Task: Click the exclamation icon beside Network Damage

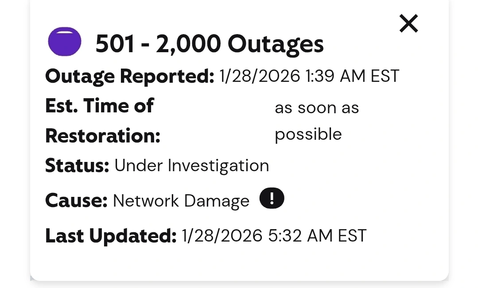Action: pos(272,199)
